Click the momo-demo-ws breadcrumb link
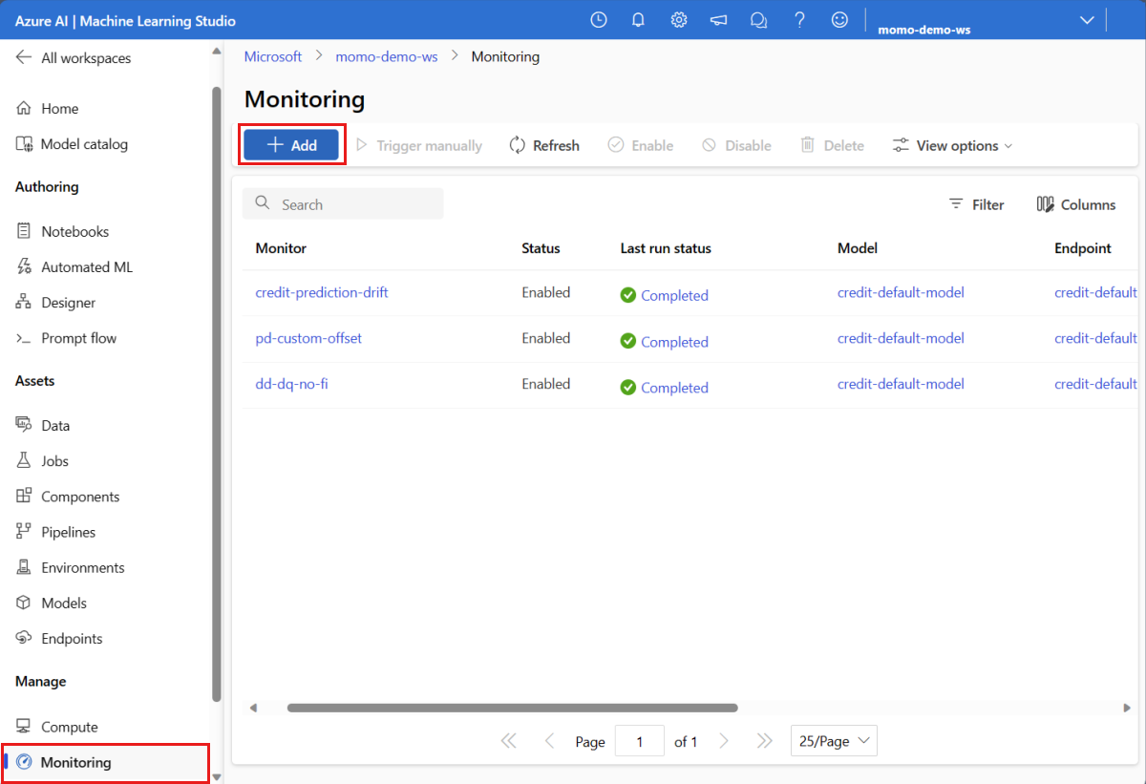This screenshot has height=784, width=1146. tap(387, 56)
